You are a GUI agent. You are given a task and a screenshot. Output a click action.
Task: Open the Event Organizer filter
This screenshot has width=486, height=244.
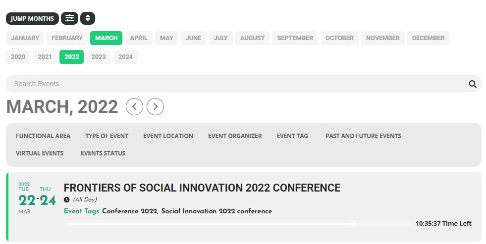coord(235,136)
